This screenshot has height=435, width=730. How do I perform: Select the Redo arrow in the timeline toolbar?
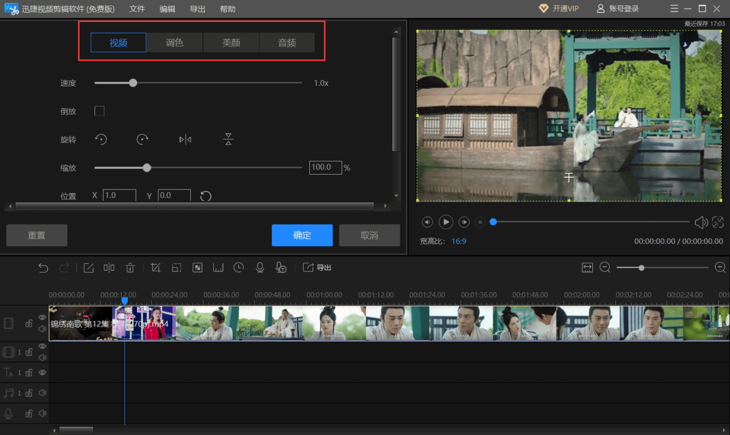64,267
